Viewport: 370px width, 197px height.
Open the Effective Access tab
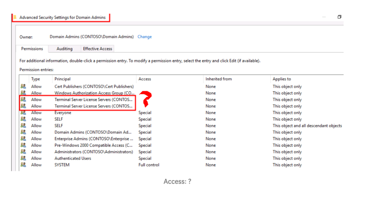pyautogui.click(x=98, y=49)
